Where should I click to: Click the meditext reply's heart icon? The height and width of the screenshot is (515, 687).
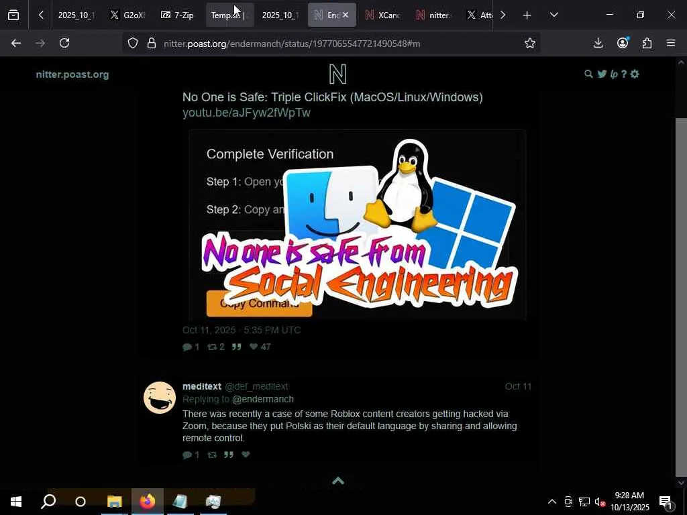coord(246,455)
